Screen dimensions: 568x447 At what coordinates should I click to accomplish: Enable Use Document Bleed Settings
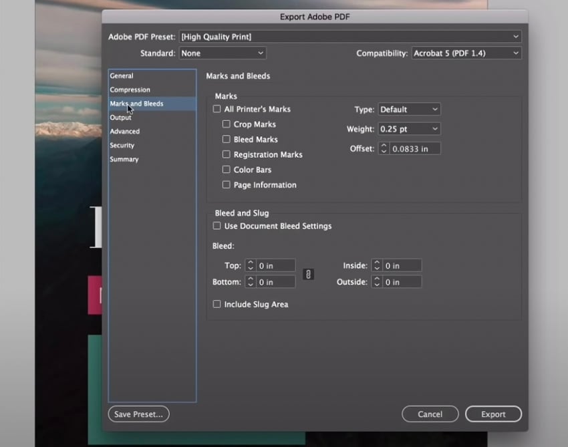point(217,226)
